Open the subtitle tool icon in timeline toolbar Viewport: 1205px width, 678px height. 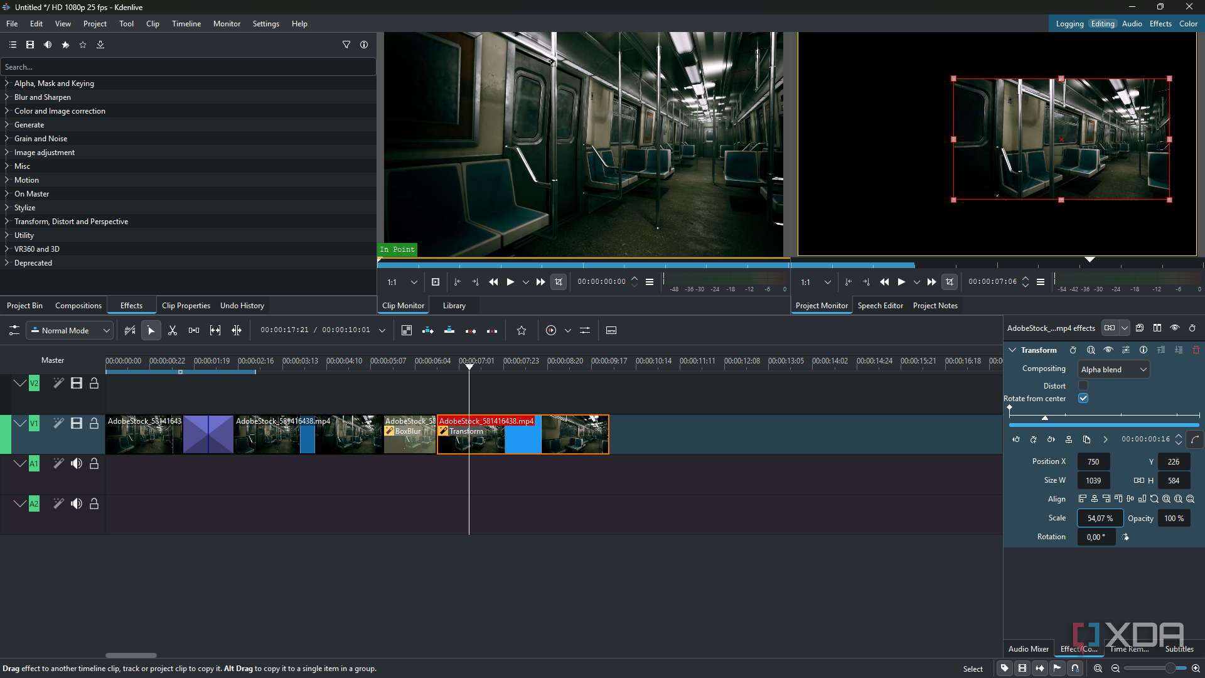coord(611,330)
